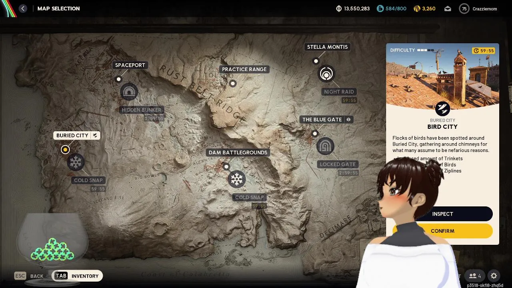Image resolution: width=512 pixels, height=288 pixels.
Task: Open the squad members count icon
Action: (x=475, y=276)
